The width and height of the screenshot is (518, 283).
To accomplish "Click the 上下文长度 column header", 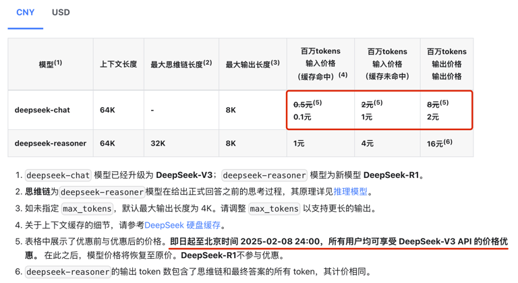I will tap(118, 64).
